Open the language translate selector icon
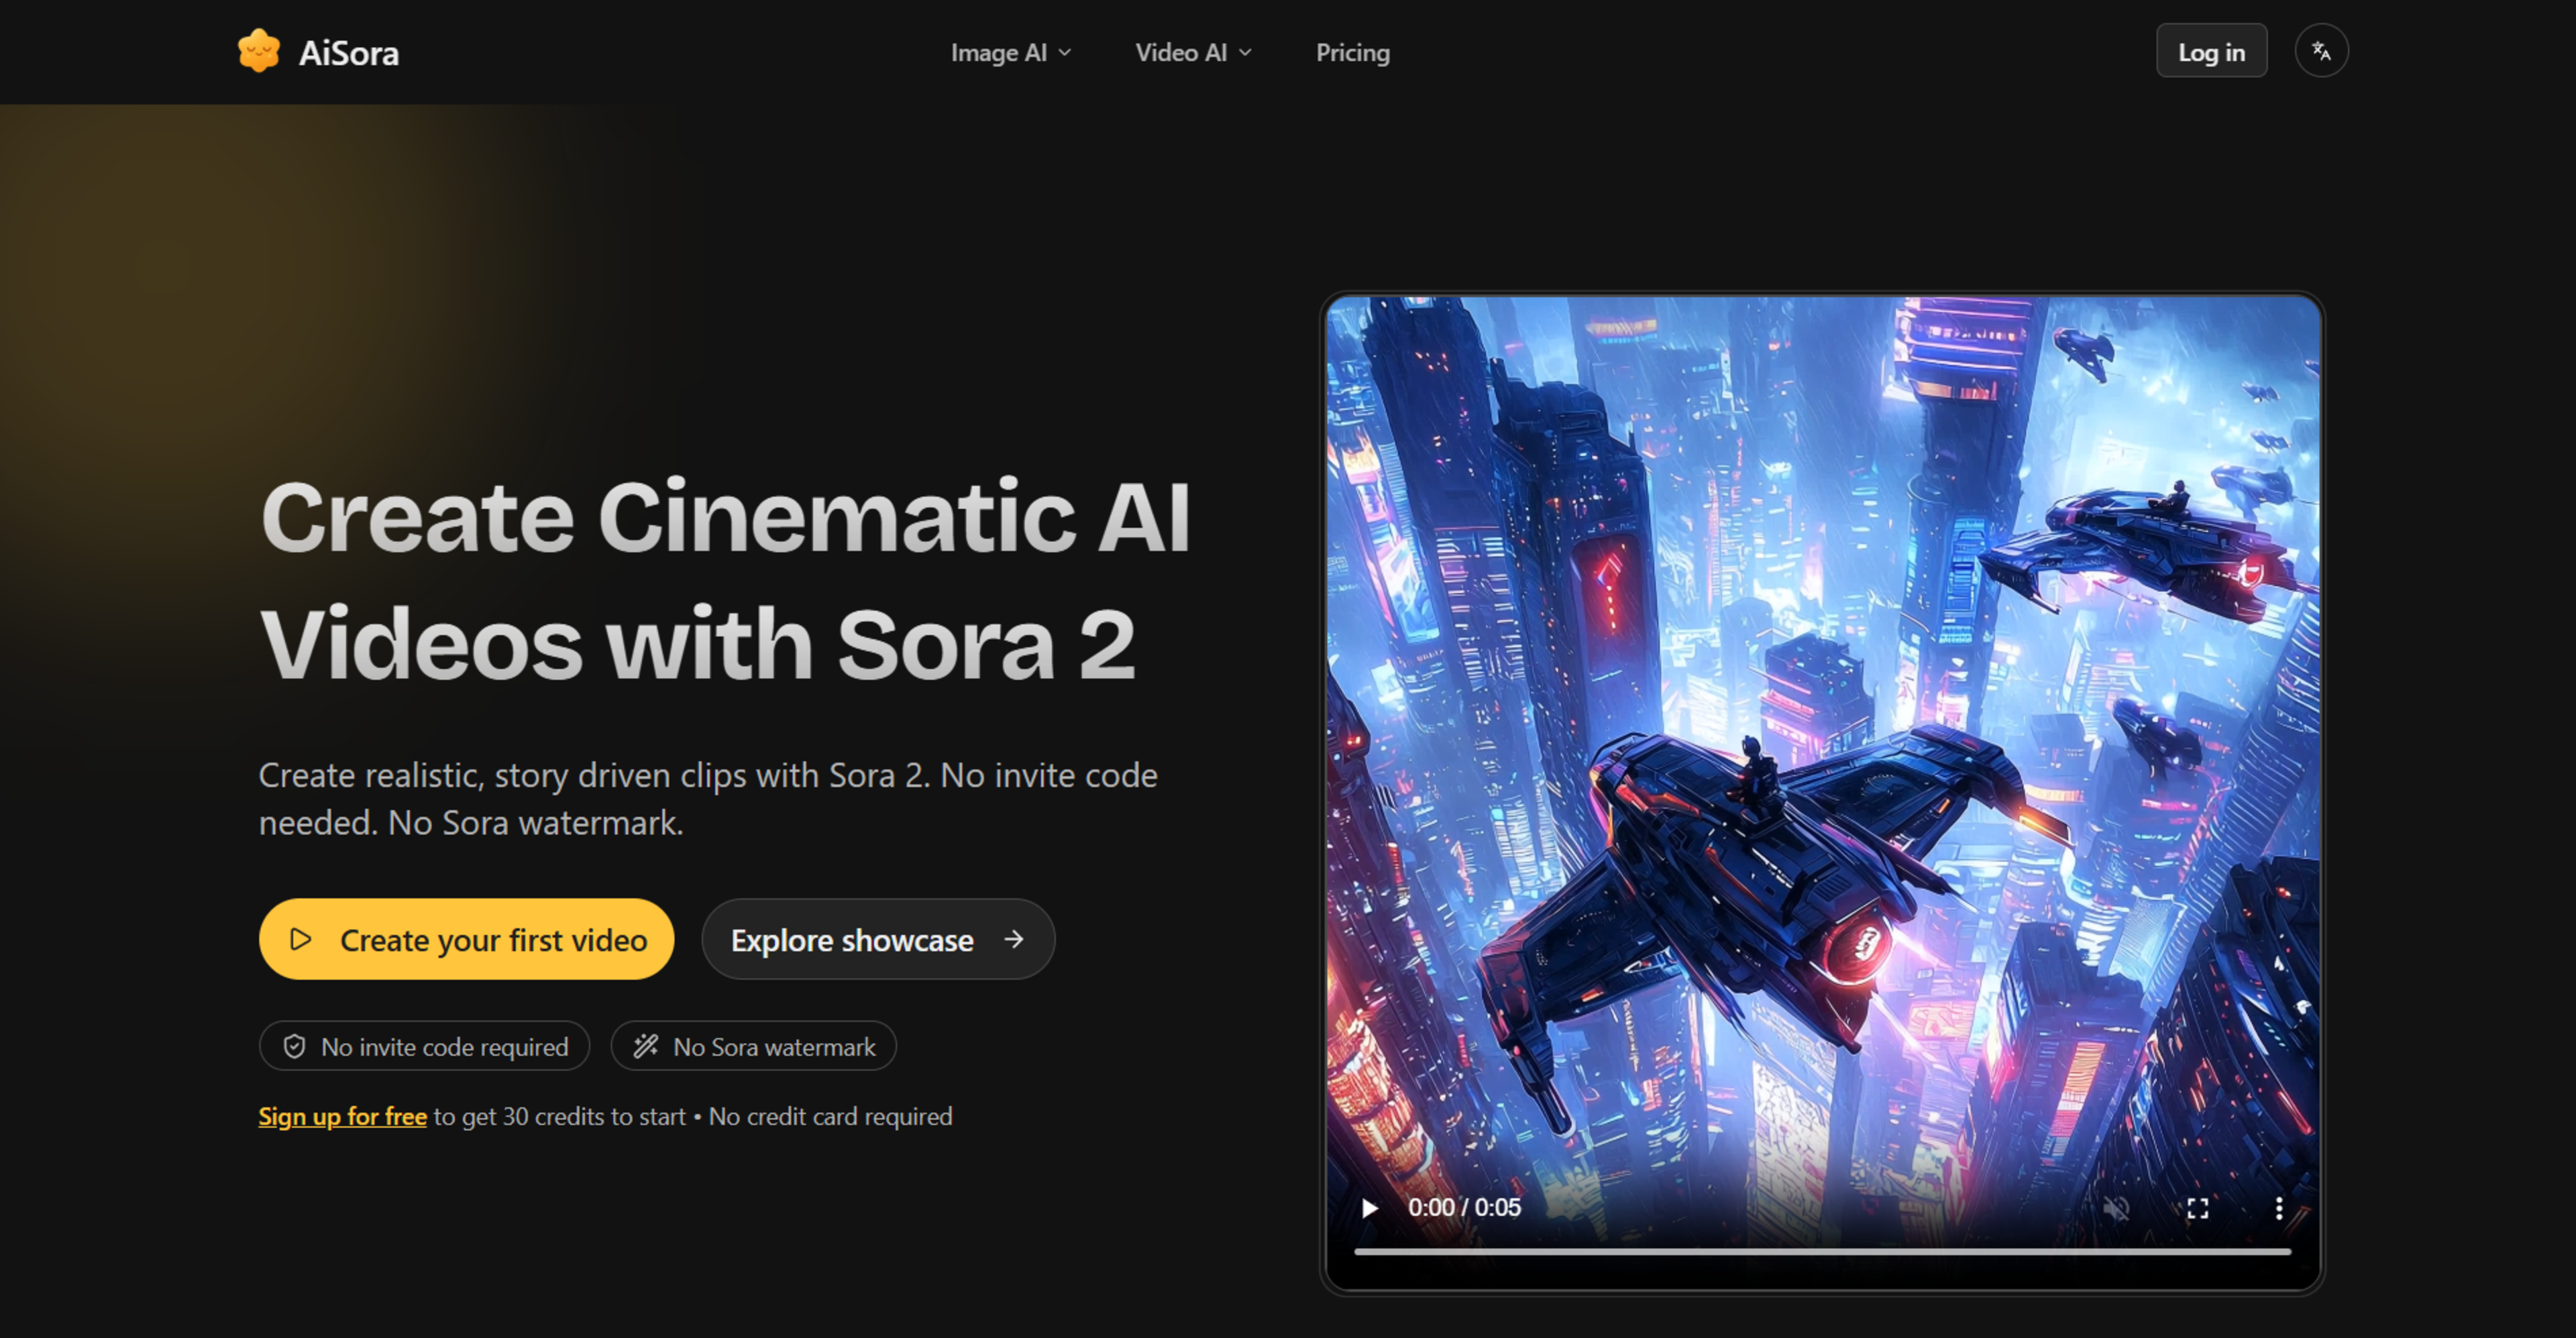This screenshot has height=1338, width=2576. coord(2321,51)
